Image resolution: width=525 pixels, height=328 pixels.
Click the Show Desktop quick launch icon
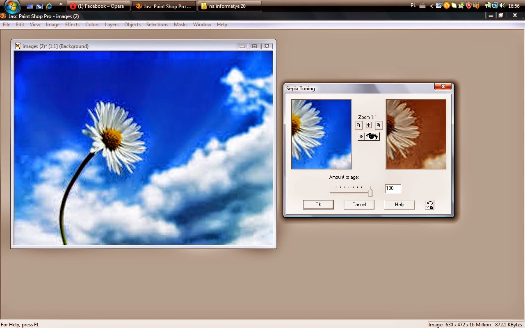point(30,6)
